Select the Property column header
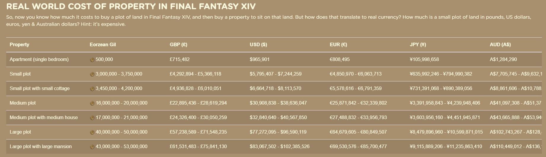The width and height of the screenshot is (546, 157). click(19, 44)
